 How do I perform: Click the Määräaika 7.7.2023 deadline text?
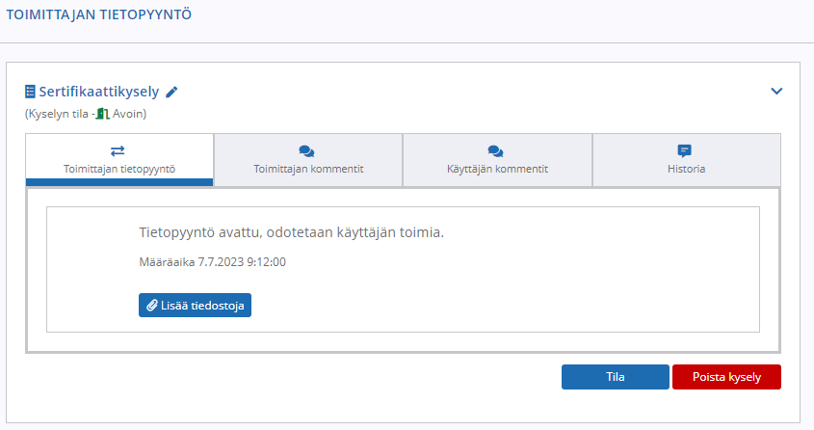[212, 261]
